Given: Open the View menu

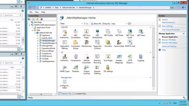Looking at the screenshot, I should [37, 12].
